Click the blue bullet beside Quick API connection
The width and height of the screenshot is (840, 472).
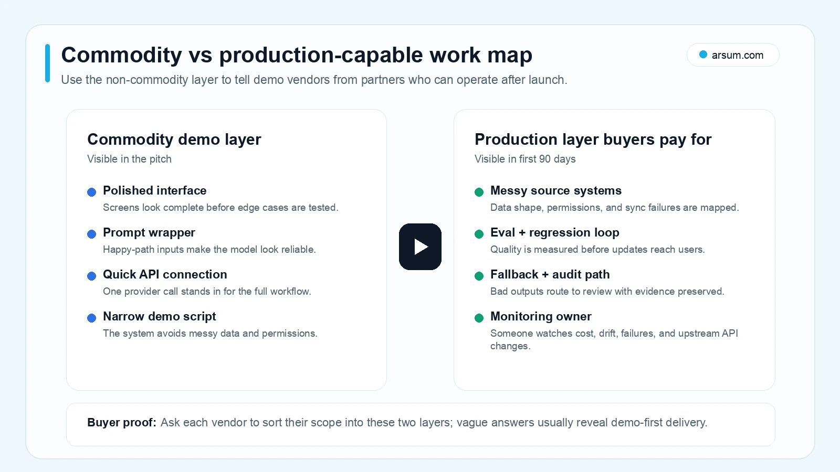[92, 276]
